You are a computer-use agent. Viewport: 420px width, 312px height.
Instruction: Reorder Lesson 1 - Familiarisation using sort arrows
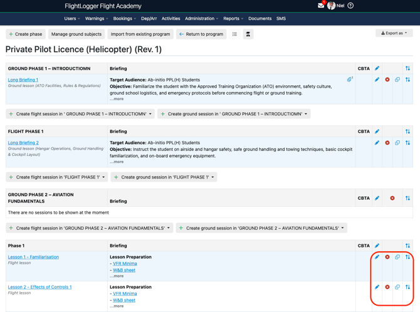point(407,257)
